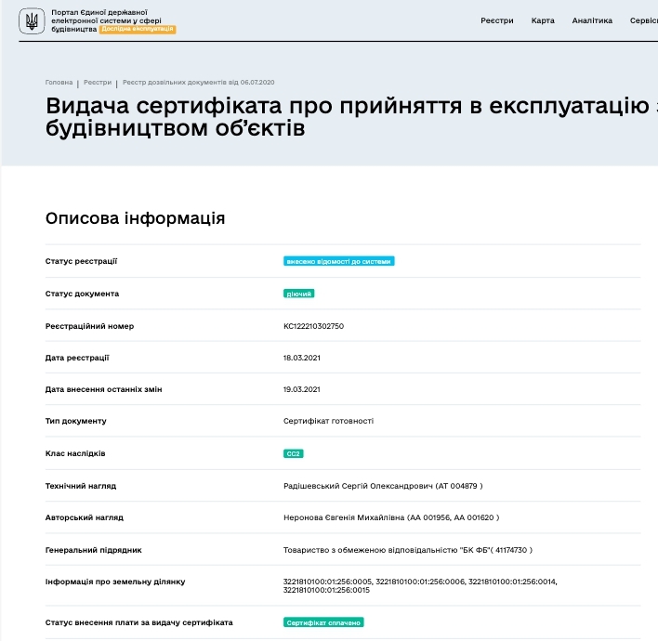Go to Реєстри breadcrumb link
Viewport: 658px width, 641px height.
point(98,83)
